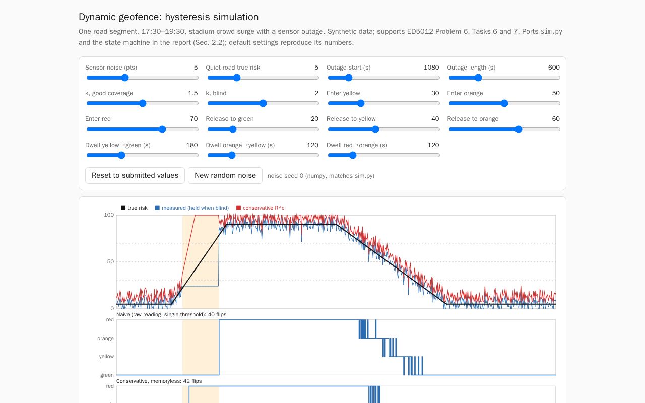Click the 'noise seed 0' status text
The height and width of the screenshot is (403, 645).
click(x=321, y=176)
